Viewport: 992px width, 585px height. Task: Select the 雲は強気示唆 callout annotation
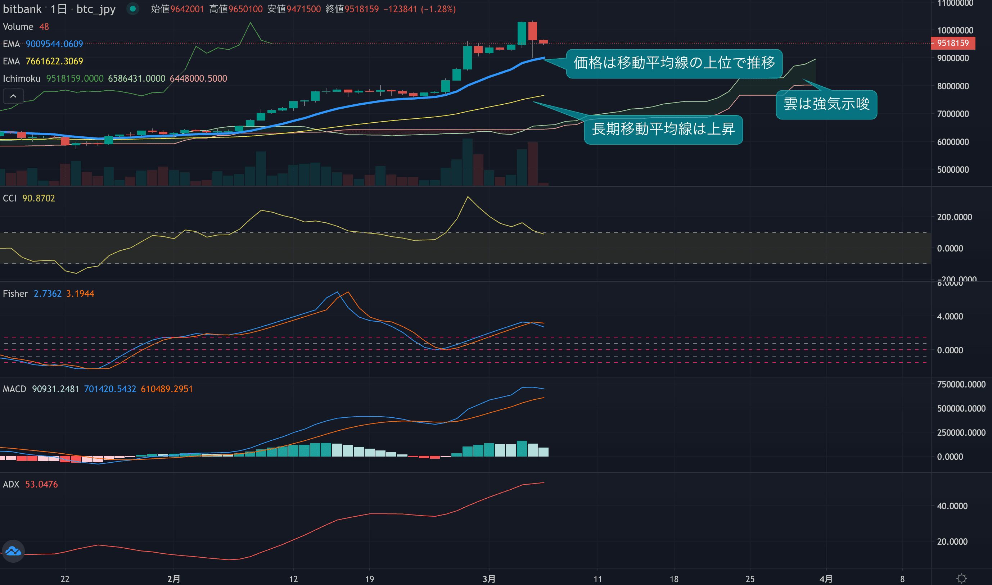(x=826, y=104)
